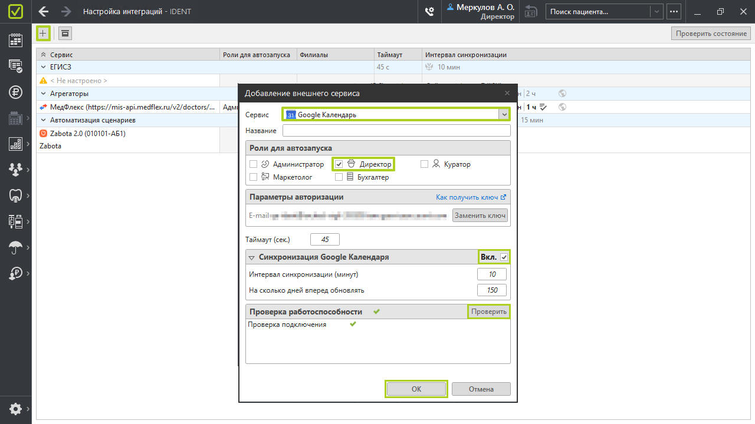Uncheck the Директор role checkbox

(x=339, y=164)
